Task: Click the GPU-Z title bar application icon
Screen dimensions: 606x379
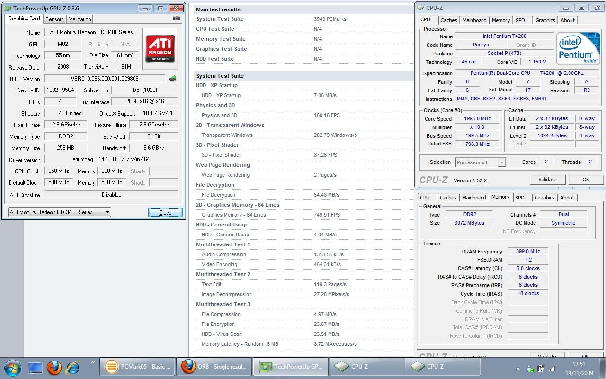Action: tap(8, 8)
